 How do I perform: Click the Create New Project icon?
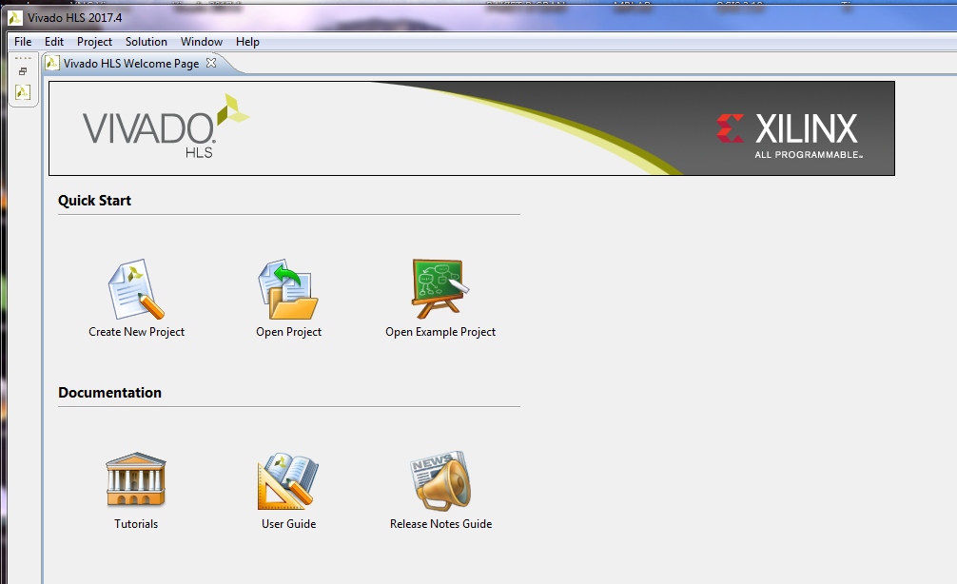(136, 289)
